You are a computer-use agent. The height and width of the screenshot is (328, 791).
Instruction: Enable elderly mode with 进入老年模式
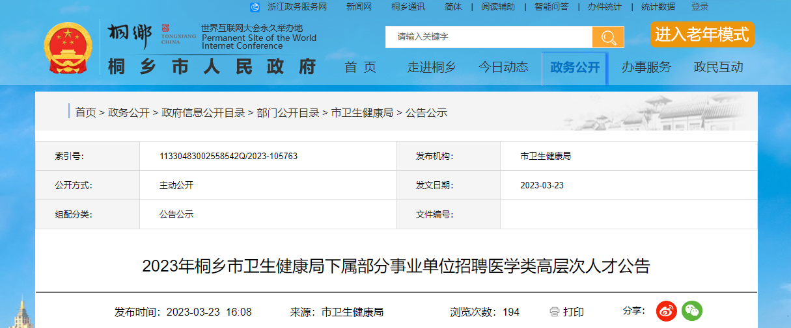point(702,34)
